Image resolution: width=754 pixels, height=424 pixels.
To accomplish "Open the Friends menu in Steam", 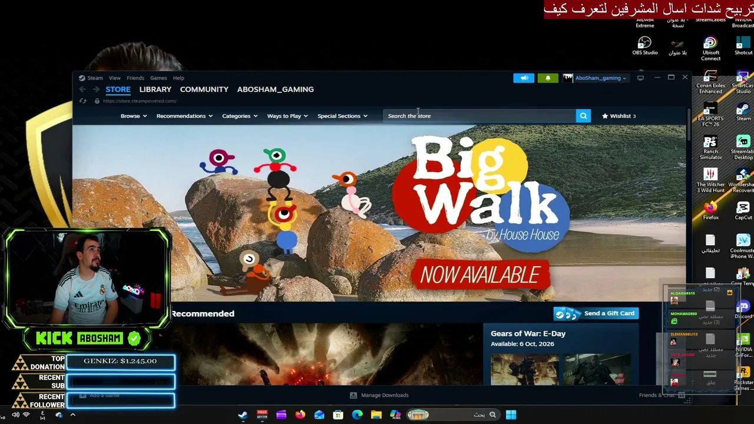I will pyautogui.click(x=135, y=78).
